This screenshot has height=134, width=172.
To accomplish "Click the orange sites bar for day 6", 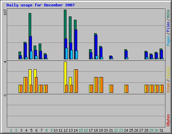I will (x=36, y=85).
